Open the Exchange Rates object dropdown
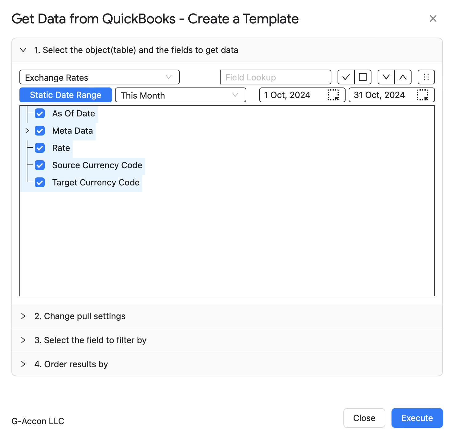Image resolution: width=455 pixels, height=438 pixels. pos(100,77)
